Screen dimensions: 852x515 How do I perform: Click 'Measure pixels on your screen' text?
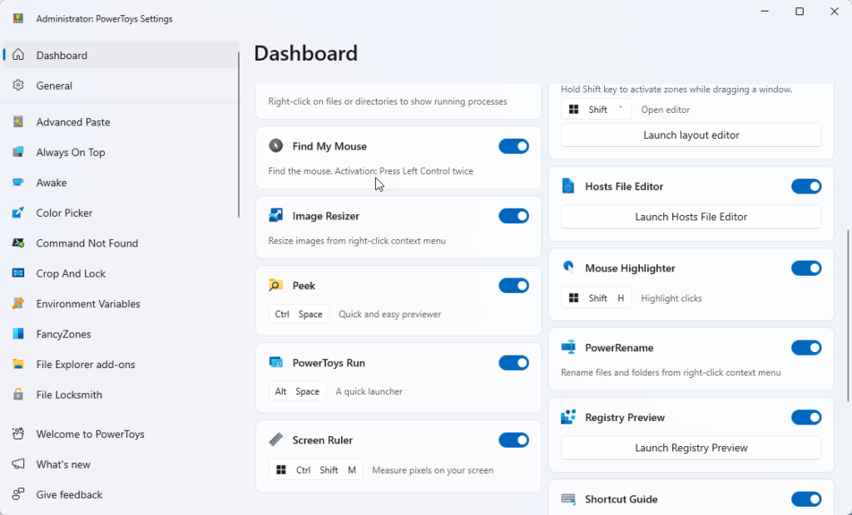tap(433, 470)
